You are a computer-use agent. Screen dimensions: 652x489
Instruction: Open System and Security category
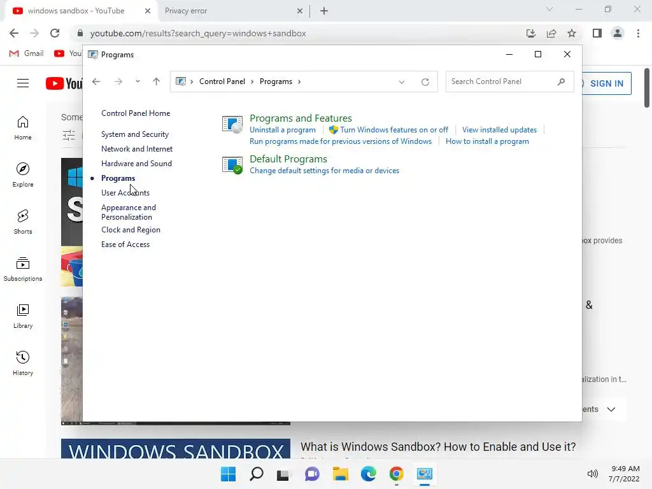click(x=135, y=134)
